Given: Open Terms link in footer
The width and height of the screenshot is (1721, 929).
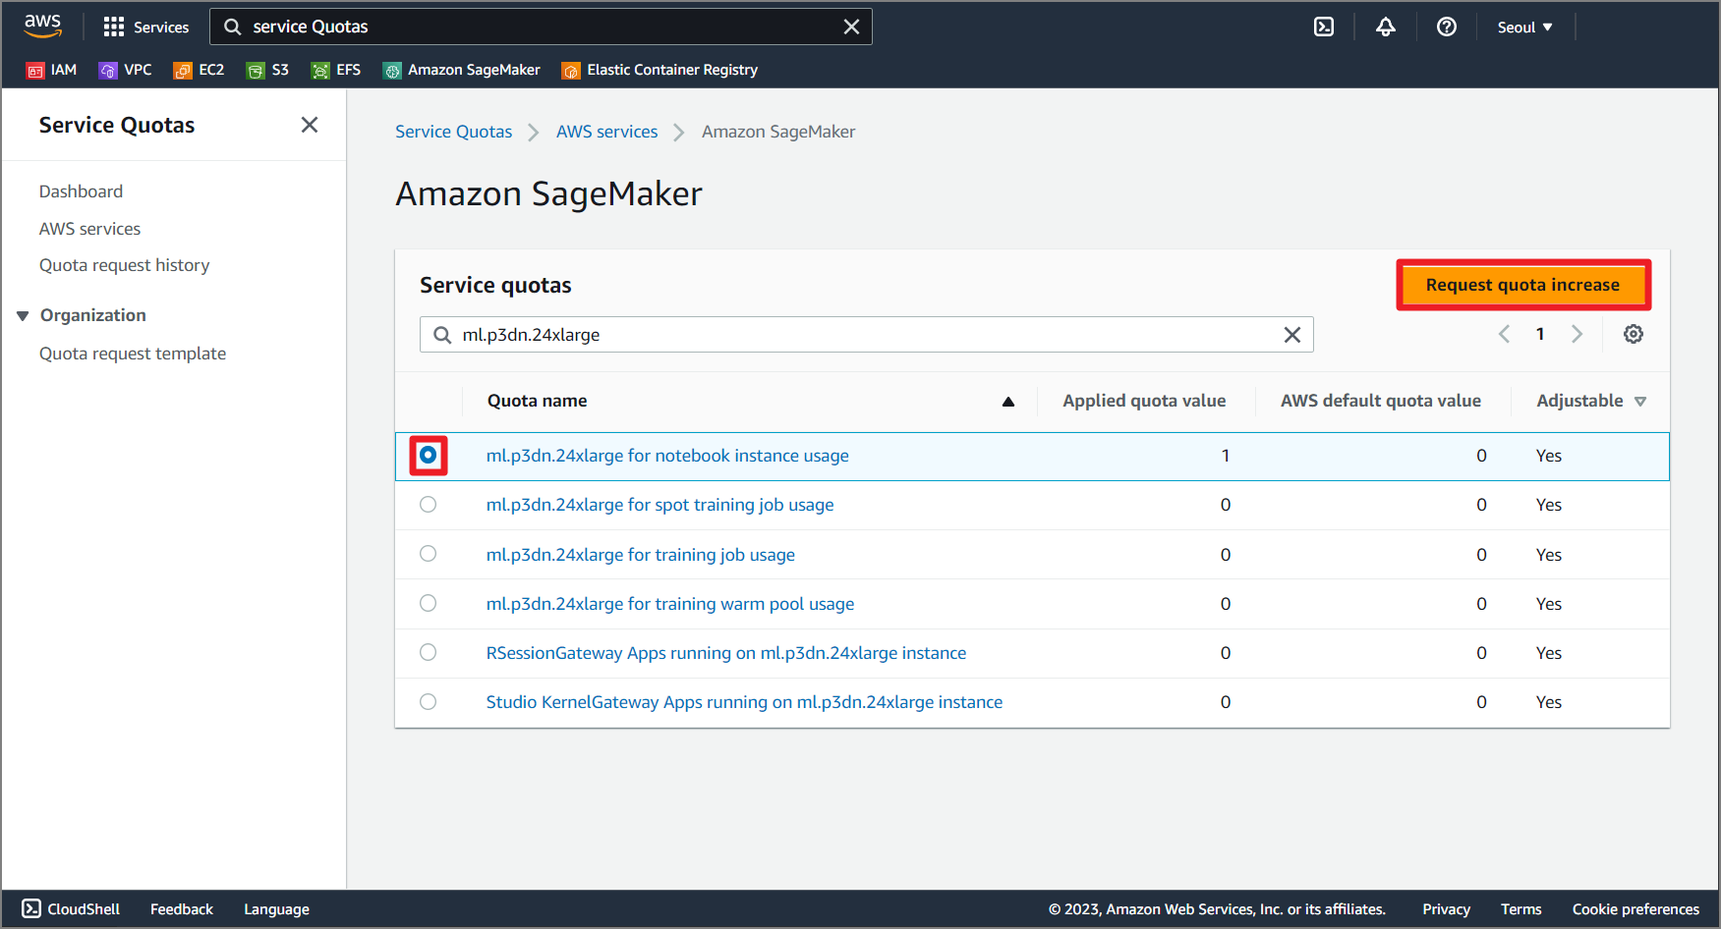Looking at the screenshot, I should pos(1520,909).
